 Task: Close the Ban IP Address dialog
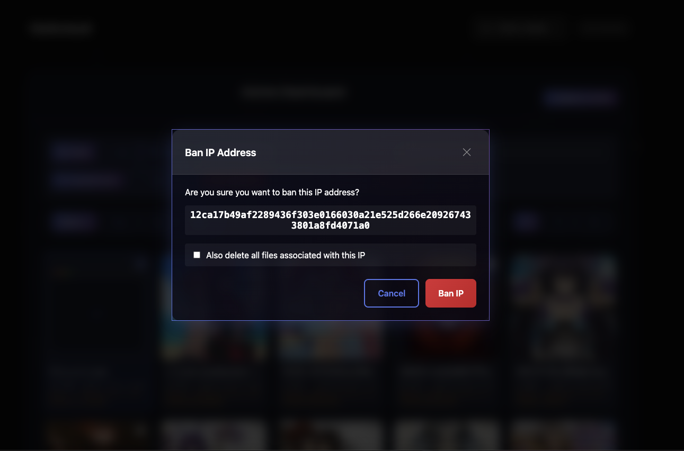(x=467, y=152)
